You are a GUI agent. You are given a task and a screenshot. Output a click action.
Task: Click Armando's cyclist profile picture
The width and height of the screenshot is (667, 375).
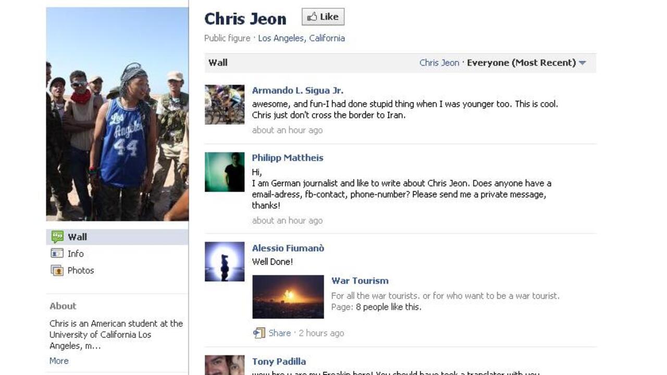[225, 105]
